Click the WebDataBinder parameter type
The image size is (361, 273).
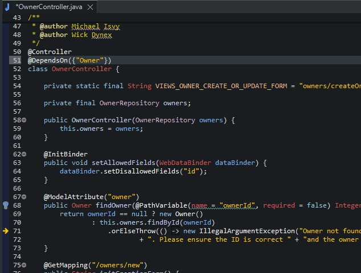click(185, 163)
